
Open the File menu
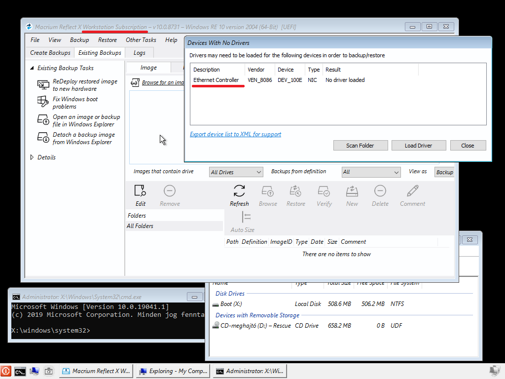coord(35,40)
